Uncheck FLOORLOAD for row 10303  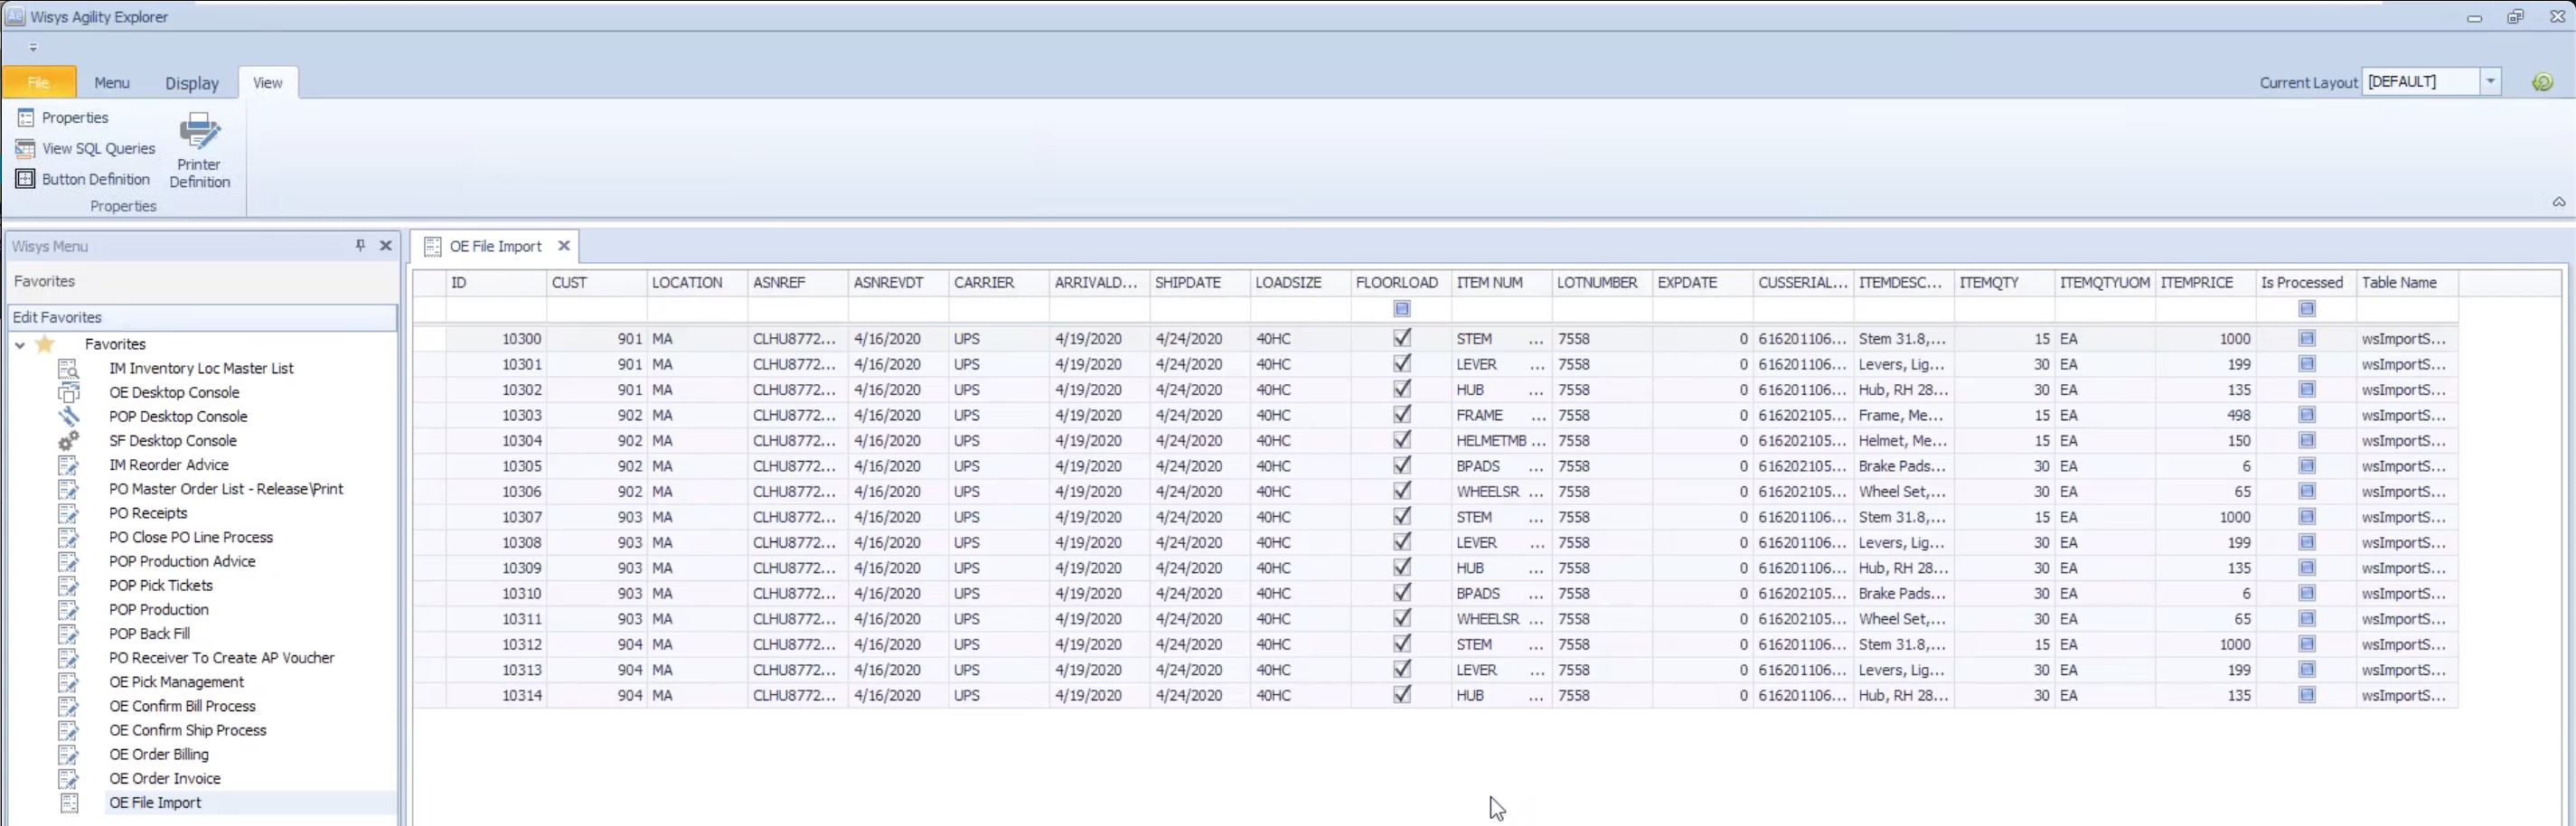tap(1401, 415)
